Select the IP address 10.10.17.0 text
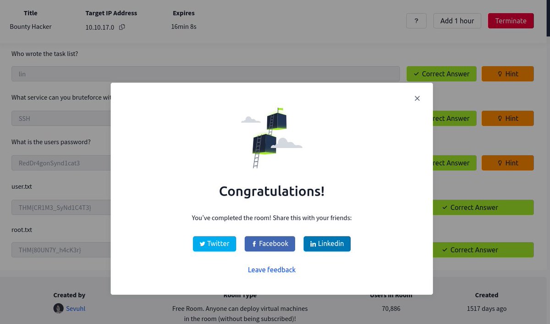Image resolution: width=550 pixels, height=324 pixels. [100, 27]
